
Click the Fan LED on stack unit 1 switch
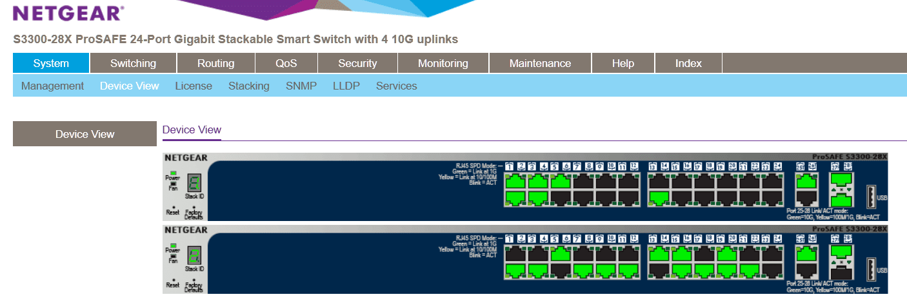(172, 184)
